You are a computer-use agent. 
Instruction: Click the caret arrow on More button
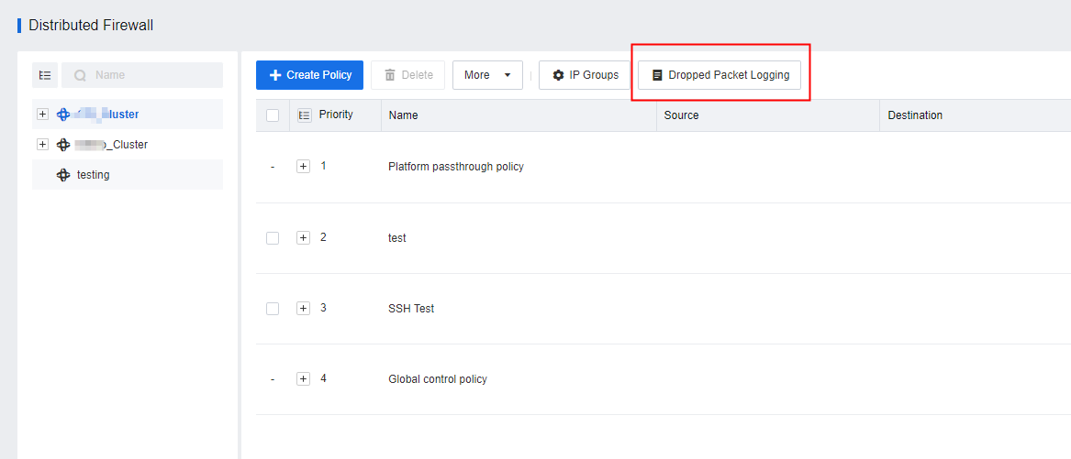(508, 75)
